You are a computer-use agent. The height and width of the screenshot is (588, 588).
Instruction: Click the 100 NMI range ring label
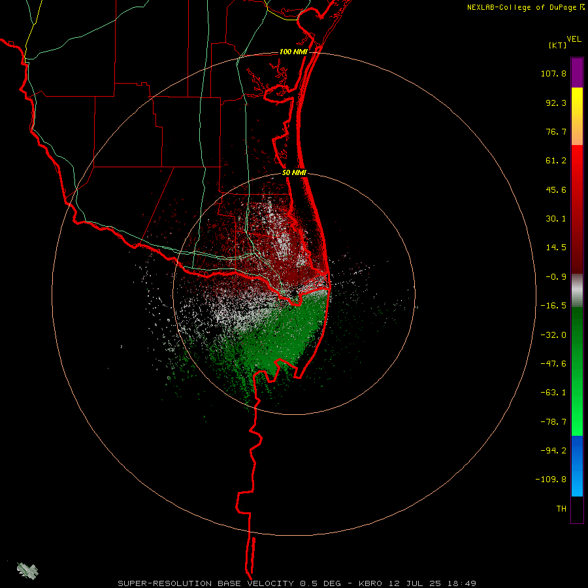coord(293,52)
